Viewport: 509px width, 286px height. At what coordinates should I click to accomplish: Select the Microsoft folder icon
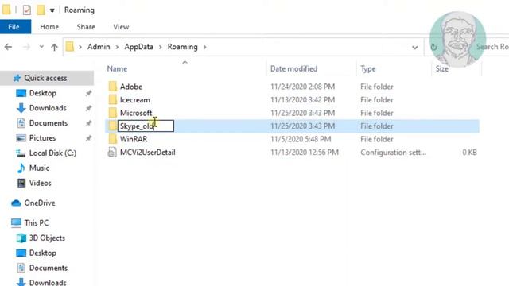click(113, 113)
